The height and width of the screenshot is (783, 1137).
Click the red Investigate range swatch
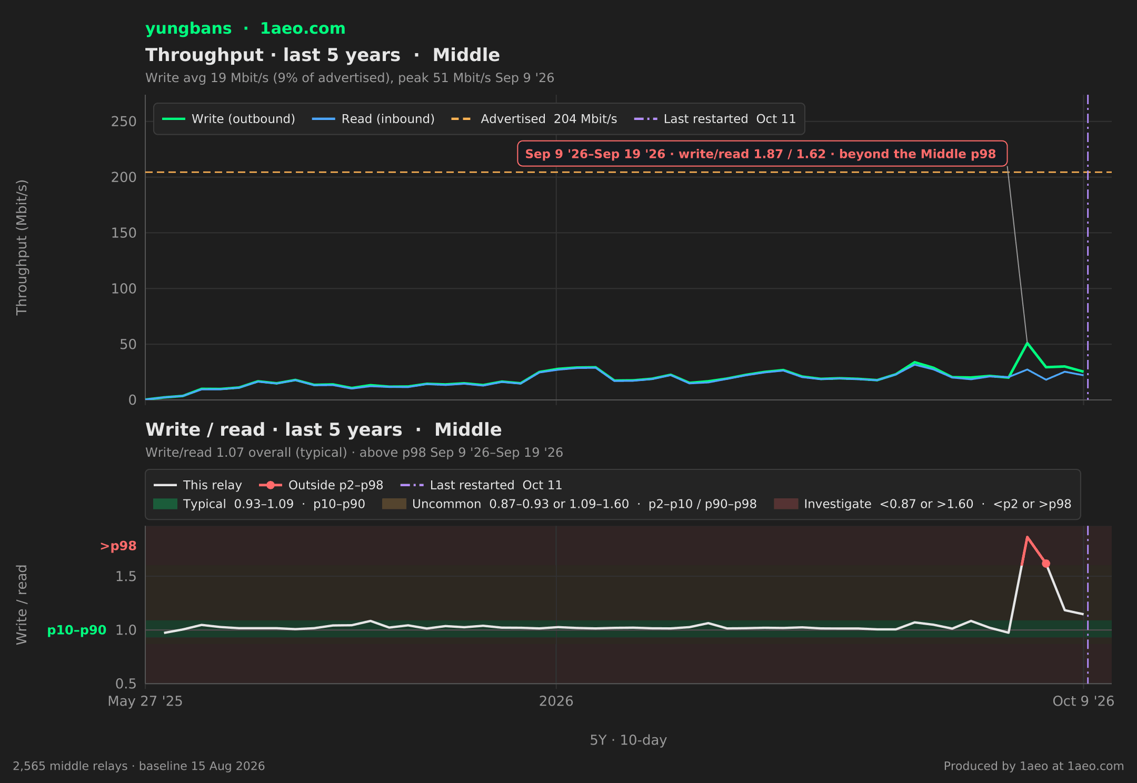pos(786,504)
